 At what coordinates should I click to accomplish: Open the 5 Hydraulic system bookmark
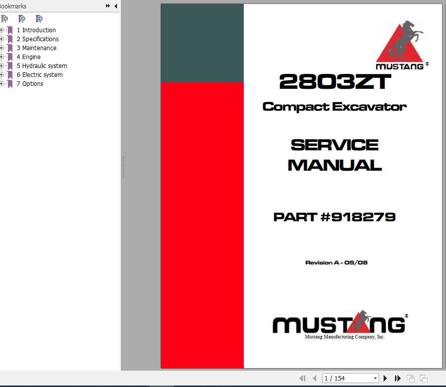(x=42, y=66)
